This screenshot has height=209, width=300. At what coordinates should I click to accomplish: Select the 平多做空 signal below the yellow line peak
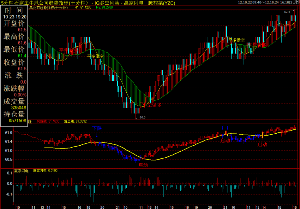pyautogui.click(x=96, y=56)
